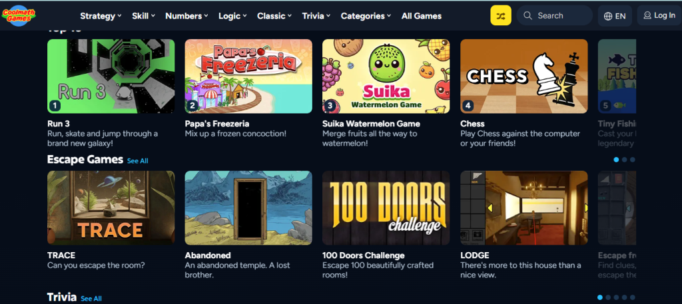This screenshot has height=304, width=682.
Task: Open the Trivia navigation menu item
Action: (316, 16)
